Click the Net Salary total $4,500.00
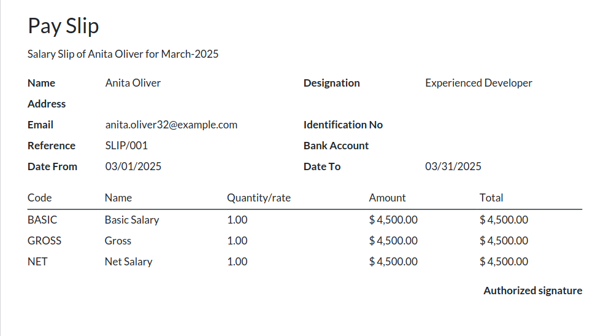 coord(504,262)
